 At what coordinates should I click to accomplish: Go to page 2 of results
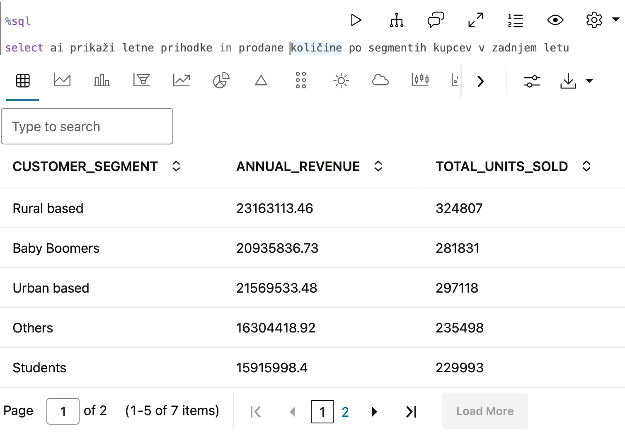(345, 412)
